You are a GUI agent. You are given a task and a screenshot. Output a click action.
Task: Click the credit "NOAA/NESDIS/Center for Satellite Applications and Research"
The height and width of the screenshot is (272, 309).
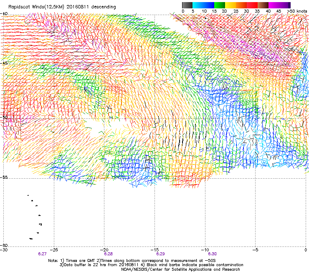click(180, 269)
